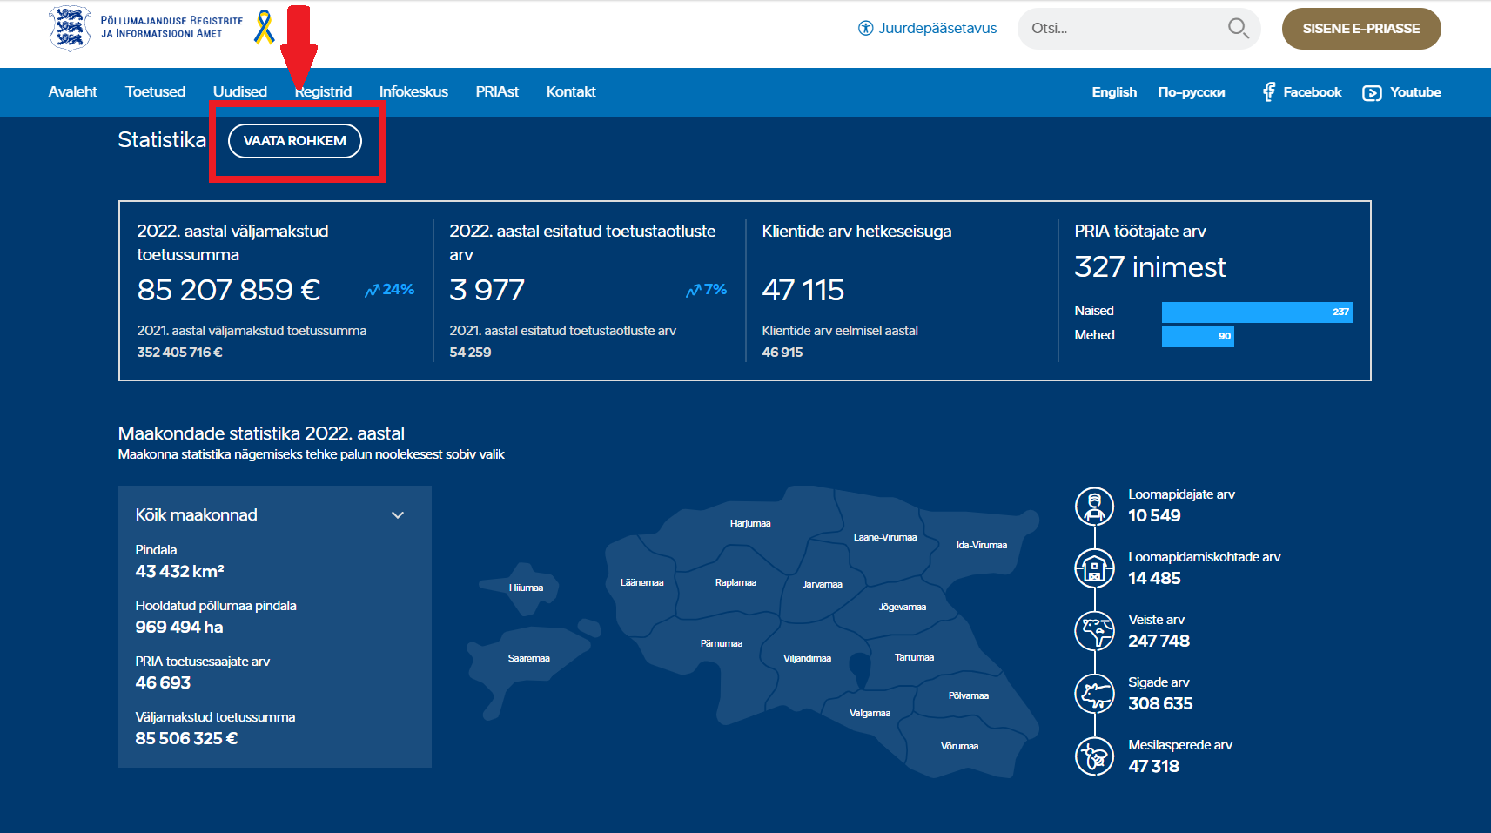Screen dimensions: 1491x833
Task: Click the Loomapidajate arv farmer icon
Action: [x=1095, y=507]
